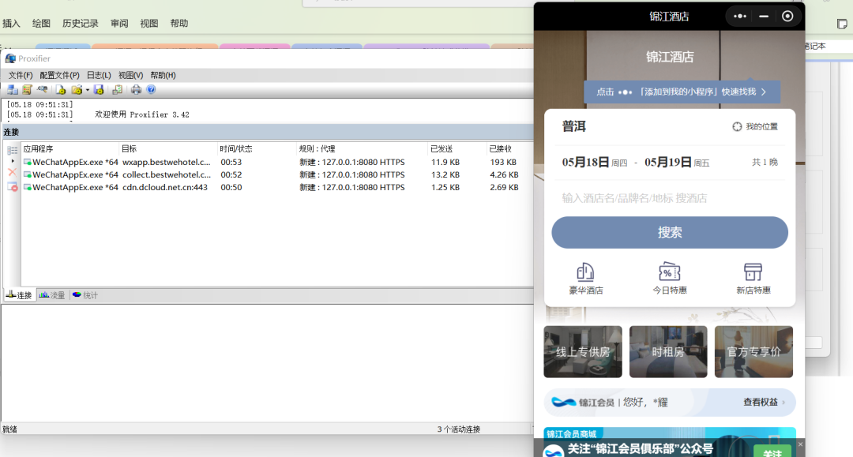Open the mini program three-dots menu
The image size is (853, 457).
[x=740, y=17]
